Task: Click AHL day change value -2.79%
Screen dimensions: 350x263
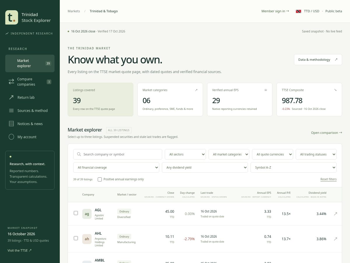Action: 189,239
